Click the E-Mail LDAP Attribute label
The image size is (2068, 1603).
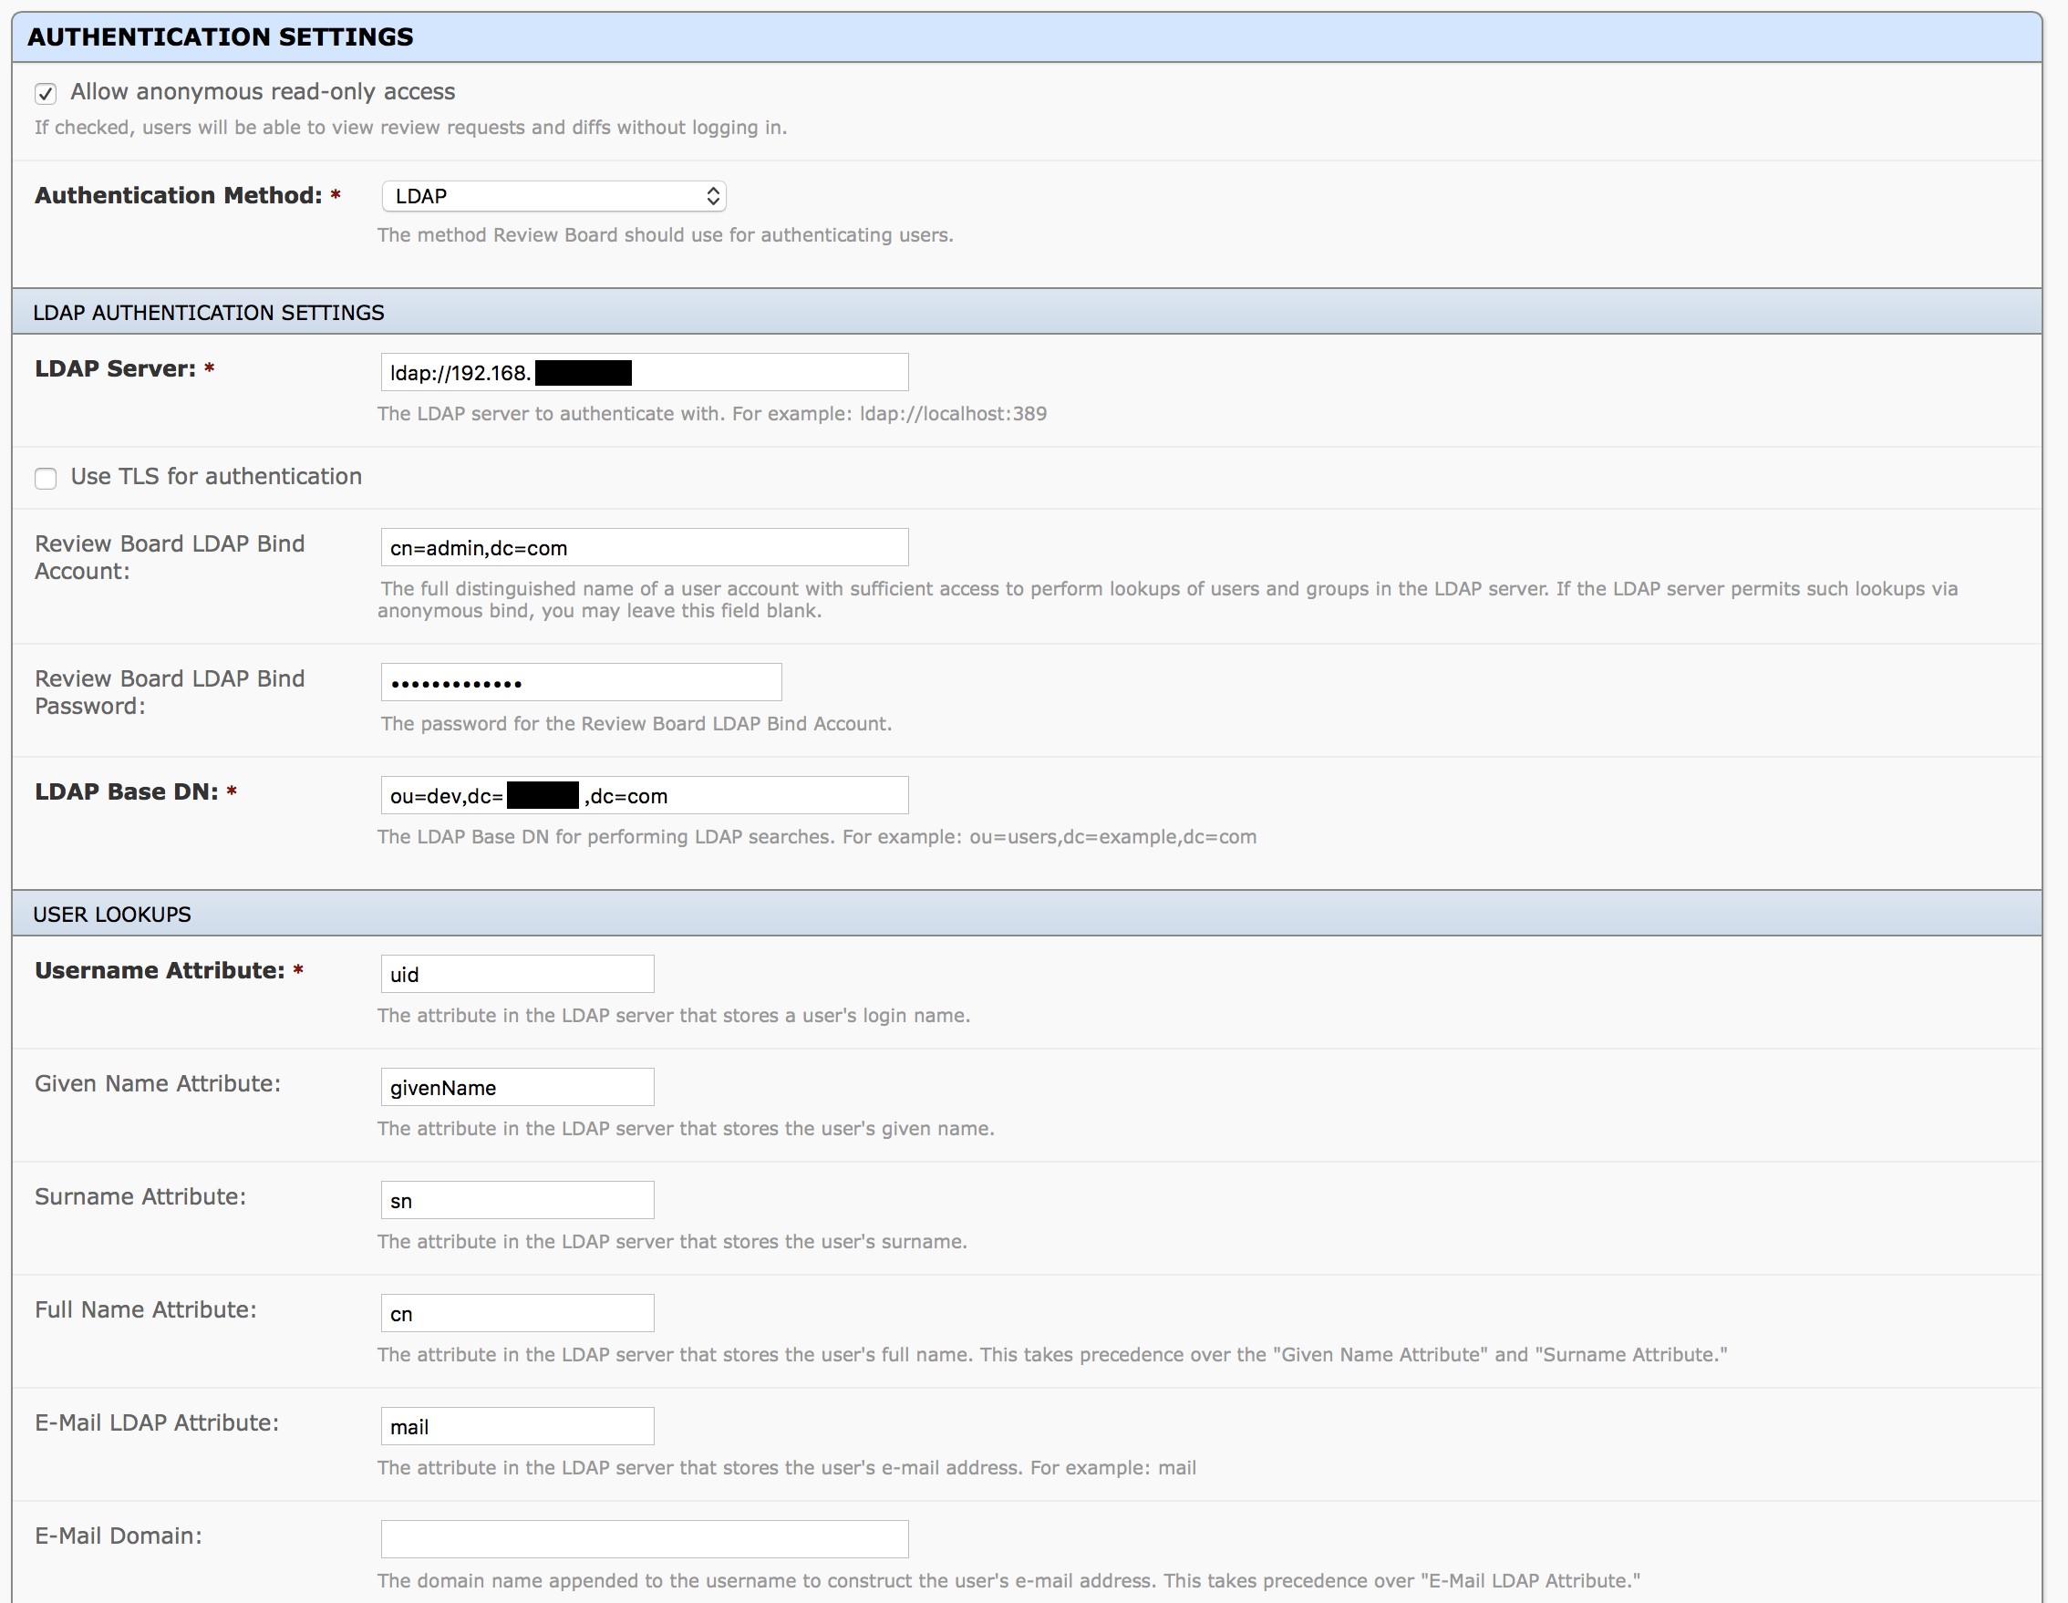coord(157,1422)
